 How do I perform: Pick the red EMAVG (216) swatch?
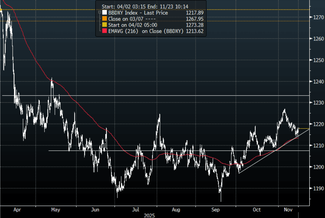pyautogui.click(x=105, y=31)
